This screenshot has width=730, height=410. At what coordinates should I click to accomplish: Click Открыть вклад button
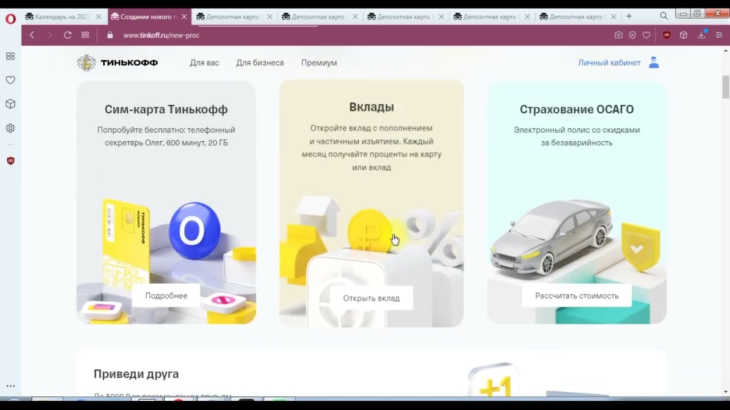click(x=371, y=298)
